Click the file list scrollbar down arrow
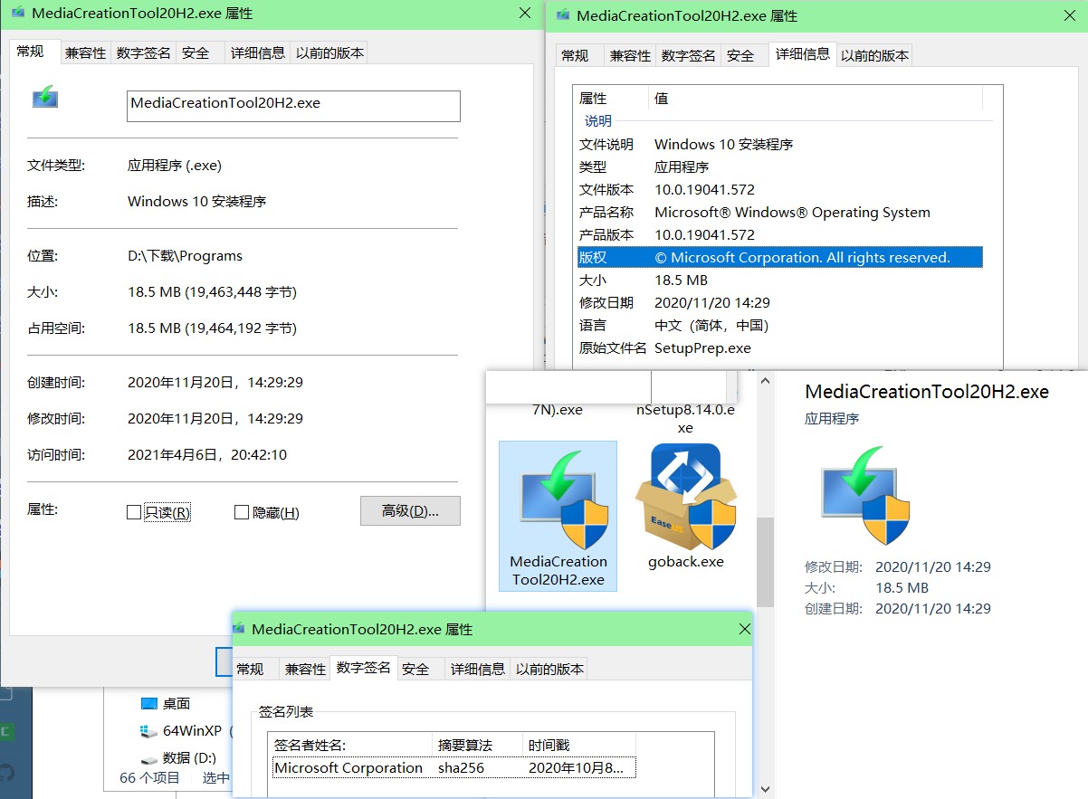This screenshot has height=799, width=1088. (x=766, y=789)
